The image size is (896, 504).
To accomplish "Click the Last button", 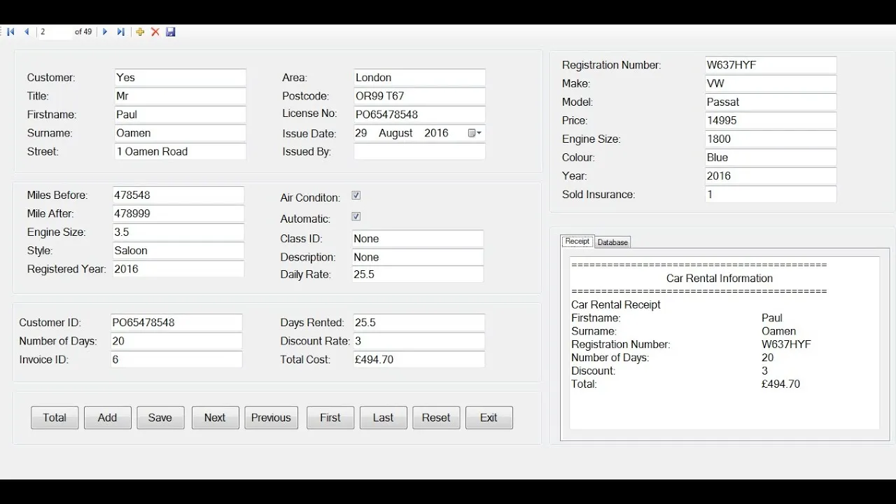I will click(x=383, y=418).
